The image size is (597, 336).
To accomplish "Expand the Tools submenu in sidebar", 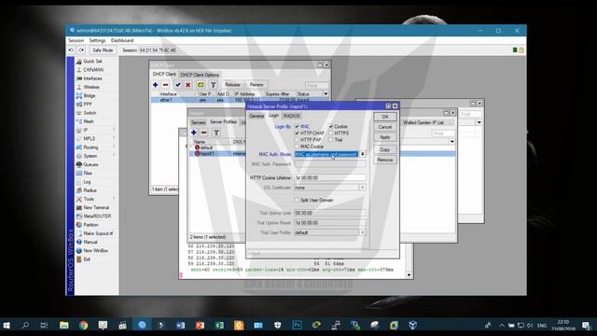I will pos(114,199).
